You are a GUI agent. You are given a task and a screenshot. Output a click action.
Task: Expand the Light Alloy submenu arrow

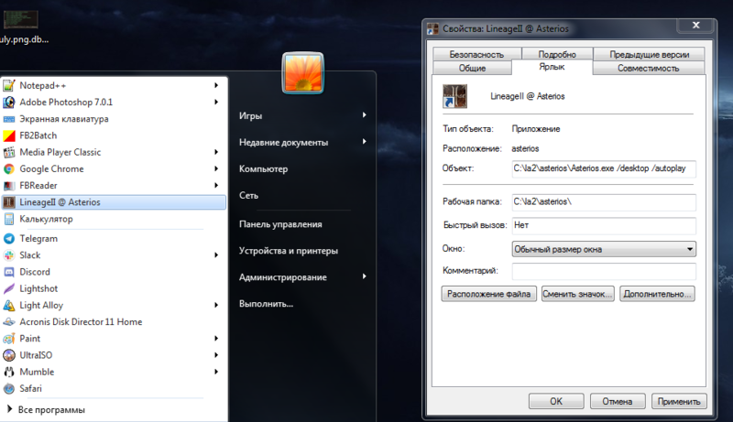[x=216, y=306]
